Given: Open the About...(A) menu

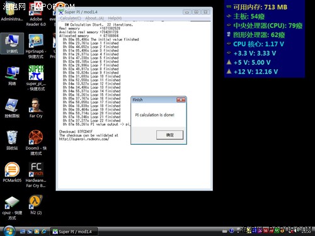Looking at the screenshot, I should 94,18.
